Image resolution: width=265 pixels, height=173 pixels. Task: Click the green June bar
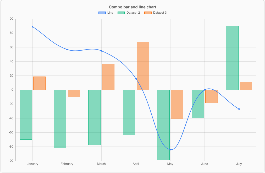[198, 104]
